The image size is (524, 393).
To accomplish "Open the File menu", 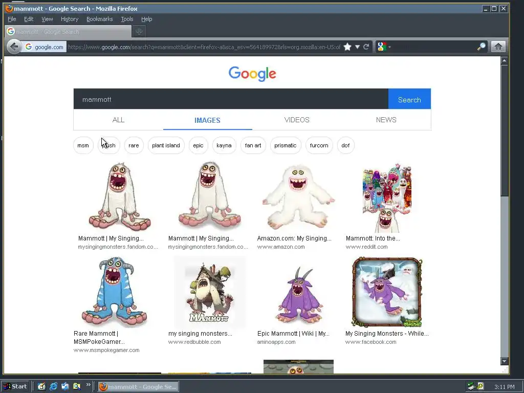I will click(12, 19).
